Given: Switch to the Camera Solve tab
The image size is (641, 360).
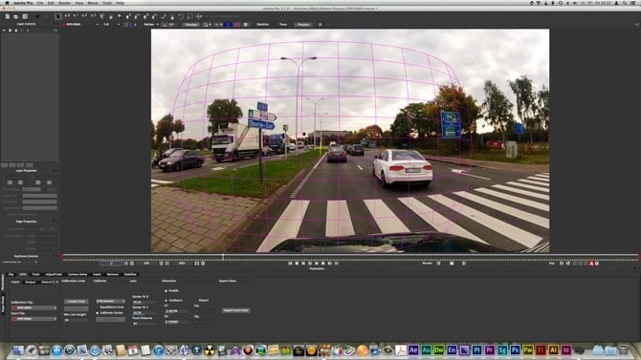Looking at the screenshot, I should 77,274.
